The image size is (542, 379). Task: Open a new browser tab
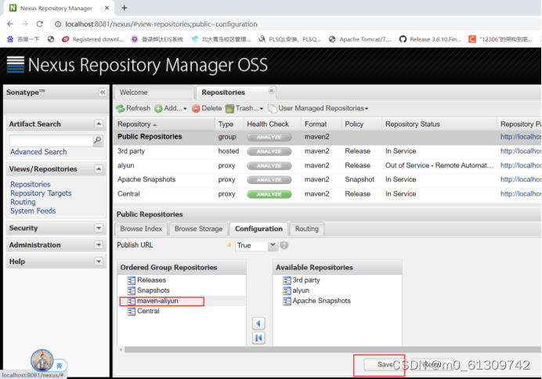coord(125,8)
